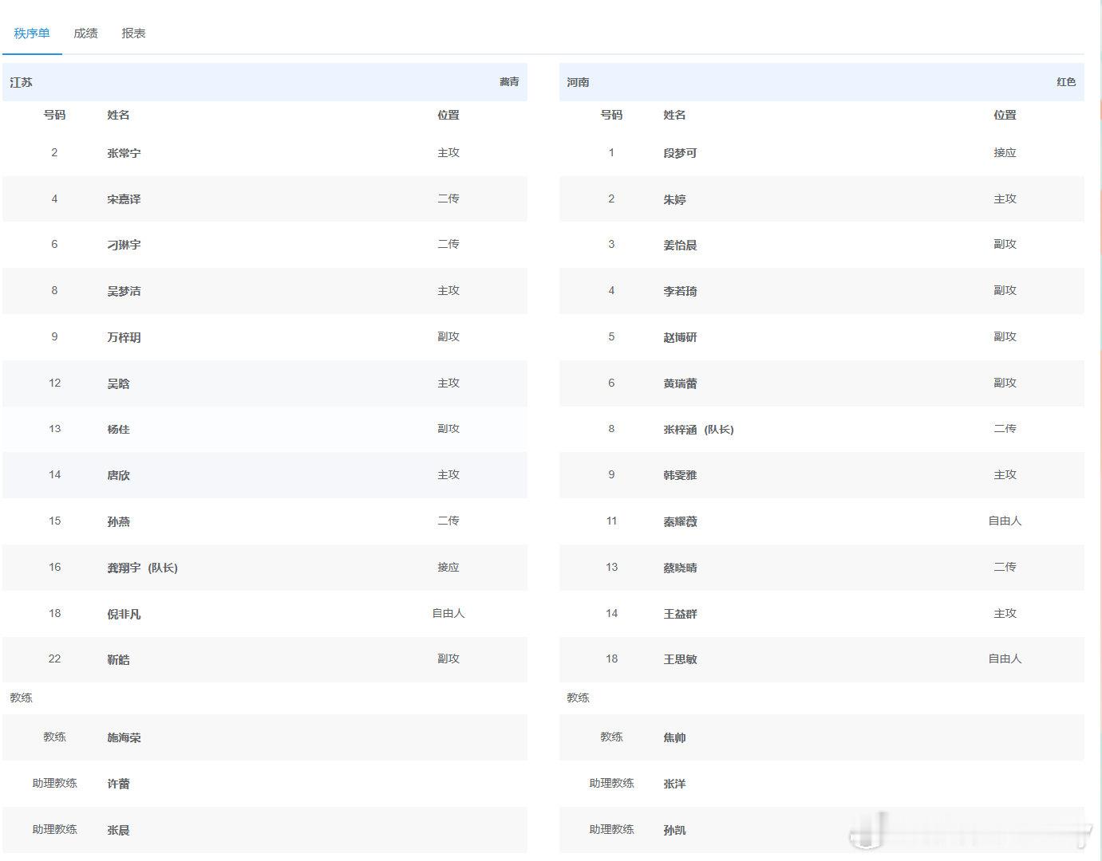
Task: Click 姓名 column header in 江苏 table
Action: click(118, 115)
